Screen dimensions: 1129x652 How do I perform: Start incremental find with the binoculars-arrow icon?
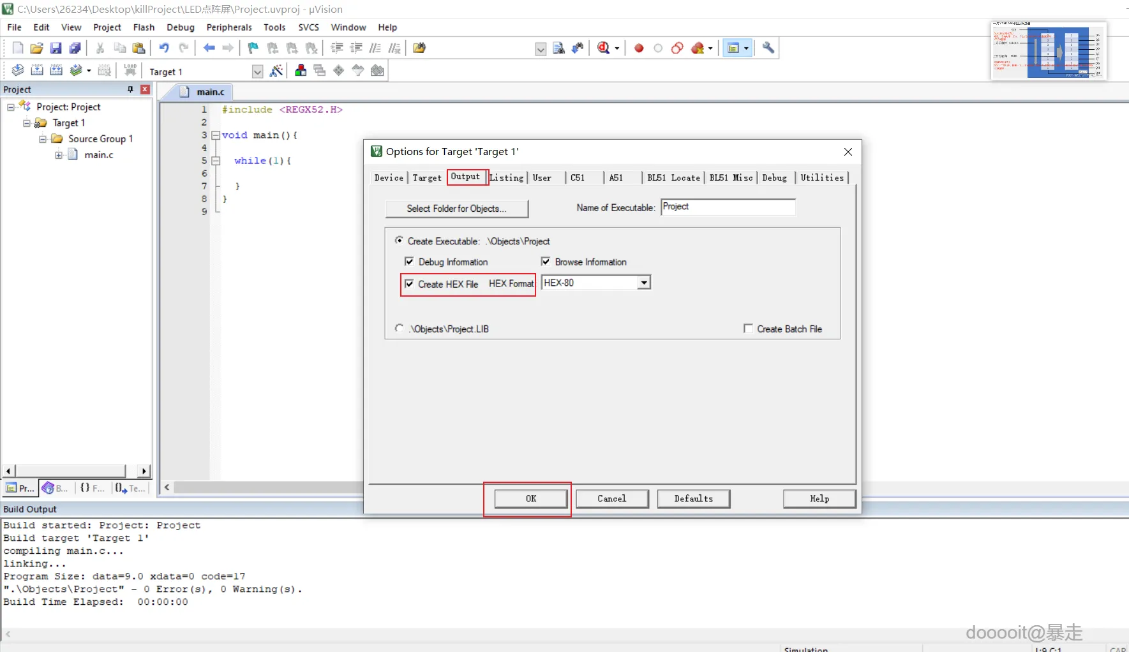[x=578, y=48]
